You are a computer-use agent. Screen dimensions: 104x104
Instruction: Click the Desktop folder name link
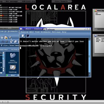coord(13,72)
